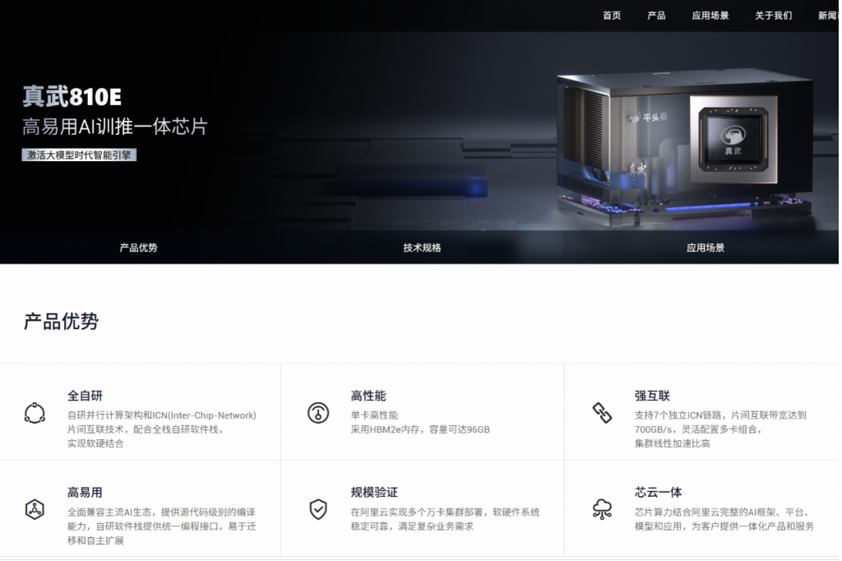Switch to the 产品优势 tab
The image size is (842, 561).
[138, 248]
